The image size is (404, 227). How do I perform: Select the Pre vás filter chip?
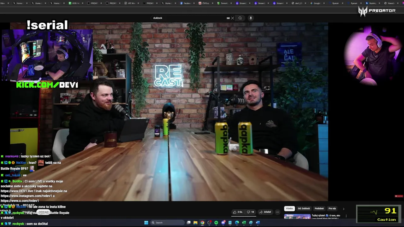point(332,208)
